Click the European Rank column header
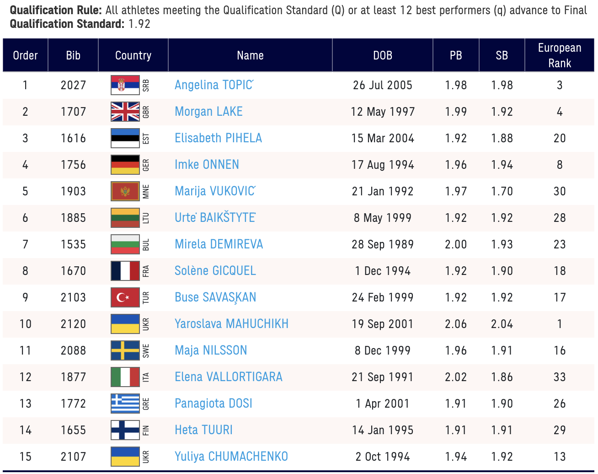 coord(559,55)
